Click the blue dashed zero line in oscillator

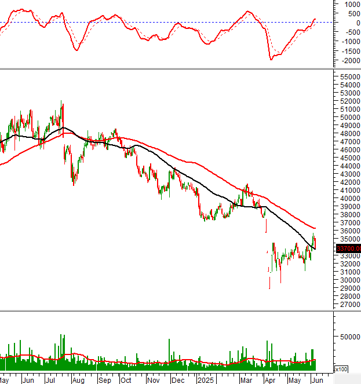(174, 23)
